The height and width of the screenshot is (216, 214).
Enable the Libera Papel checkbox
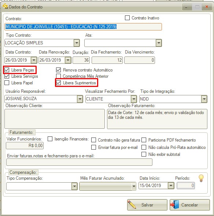[7, 83]
